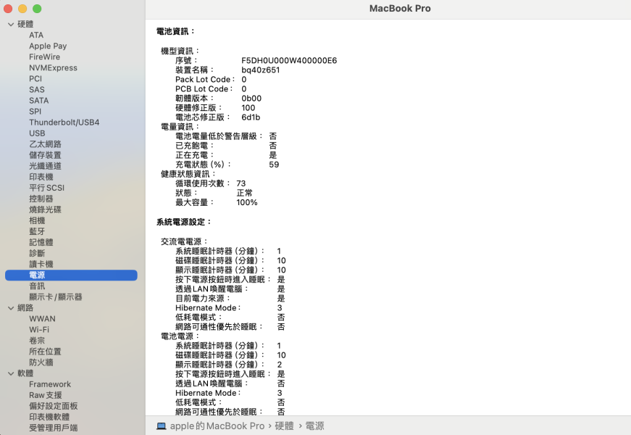Select 讀卡機 in the sidebar
Image resolution: width=631 pixels, height=435 pixels.
tap(41, 264)
